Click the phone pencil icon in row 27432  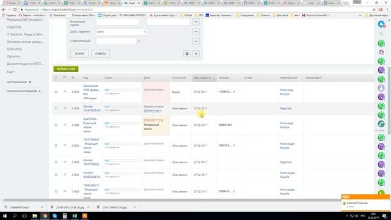(234, 92)
